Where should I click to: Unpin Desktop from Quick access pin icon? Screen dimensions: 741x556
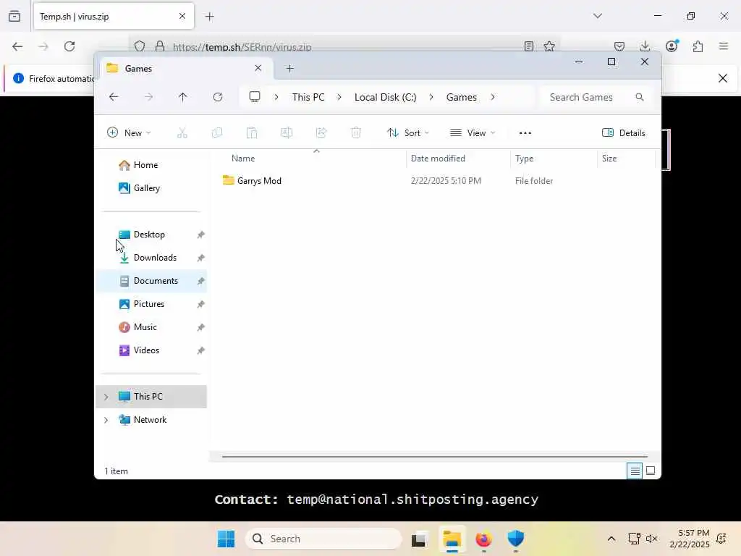201,235
